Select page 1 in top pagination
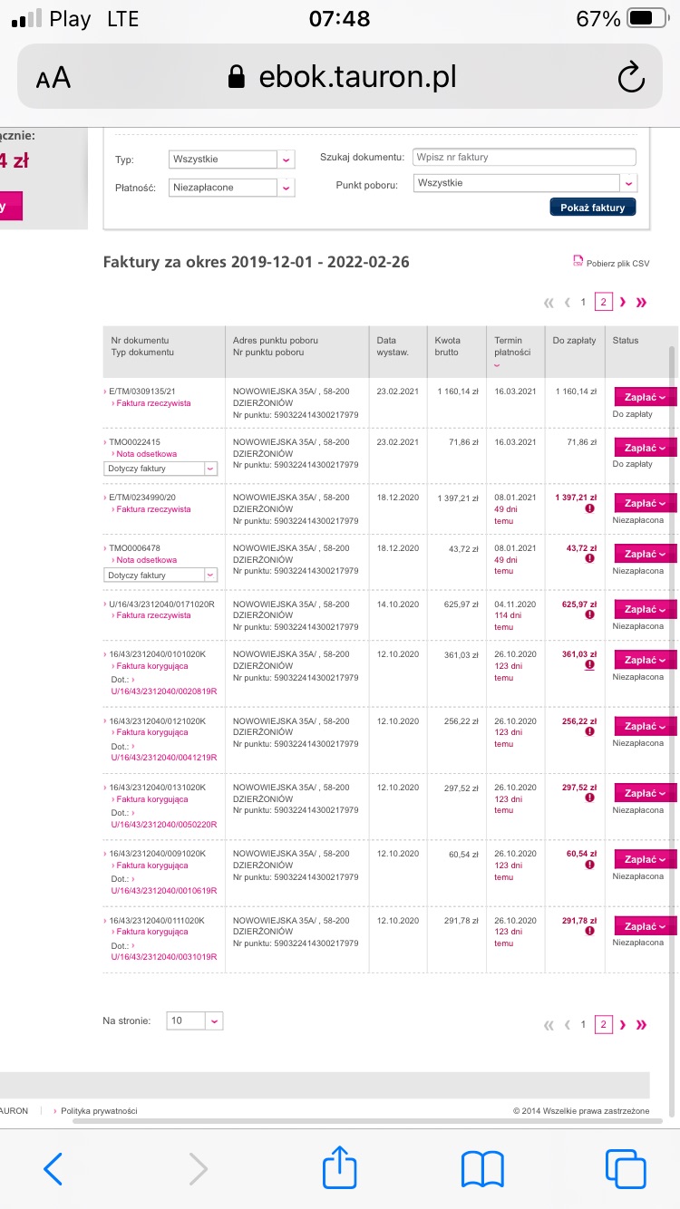Image resolution: width=680 pixels, height=1209 pixels. (x=584, y=303)
